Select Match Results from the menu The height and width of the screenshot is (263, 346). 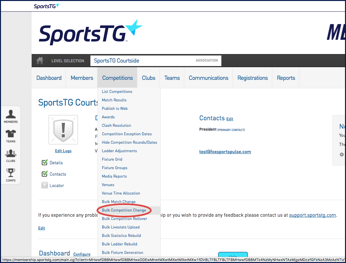114,100
